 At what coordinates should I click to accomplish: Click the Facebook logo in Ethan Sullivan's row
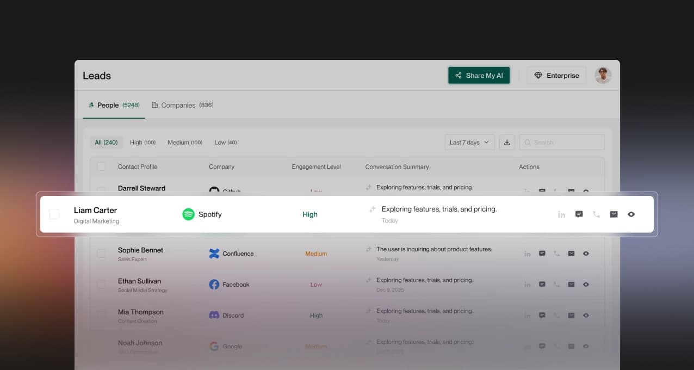(214, 284)
